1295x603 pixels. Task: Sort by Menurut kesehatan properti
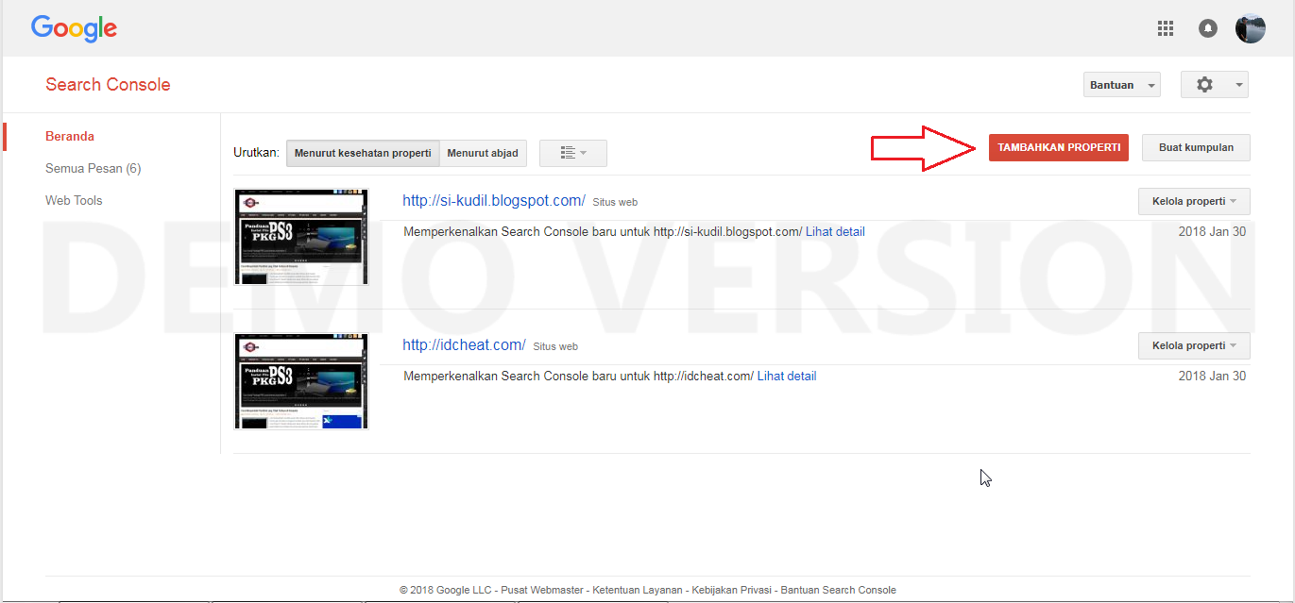coord(363,153)
